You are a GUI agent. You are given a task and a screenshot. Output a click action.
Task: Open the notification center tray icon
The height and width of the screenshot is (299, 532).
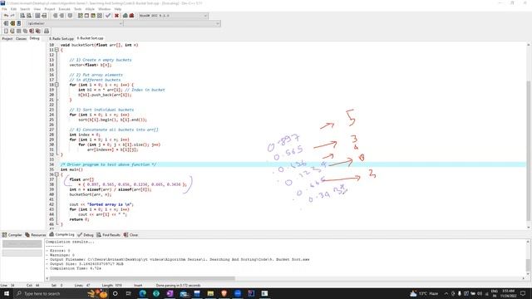coord(523,293)
